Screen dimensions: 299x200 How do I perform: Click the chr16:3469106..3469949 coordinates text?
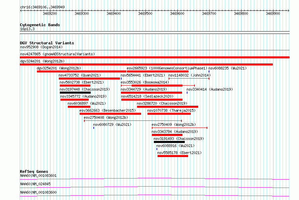pyautogui.click(x=42, y=7)
